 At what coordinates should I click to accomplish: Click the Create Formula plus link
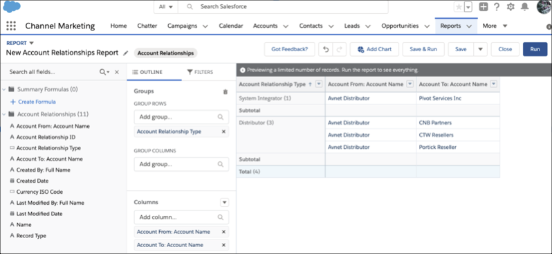click(x=33, y=102)
